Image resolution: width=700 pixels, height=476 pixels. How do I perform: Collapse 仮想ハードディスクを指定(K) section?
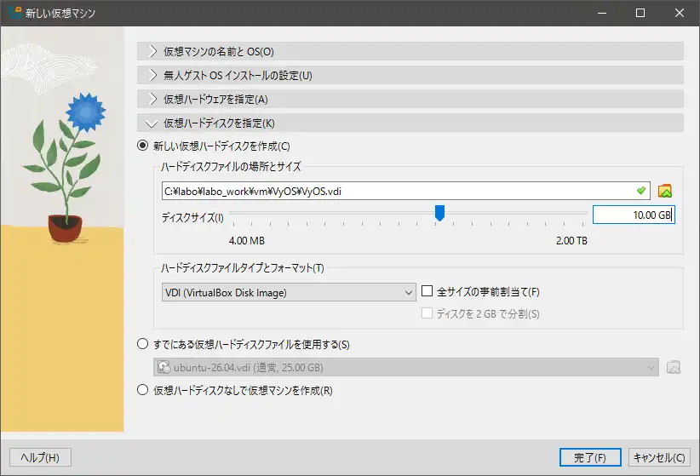[410, 123]
